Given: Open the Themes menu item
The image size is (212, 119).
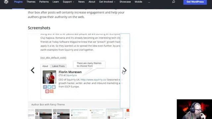Looking at the screenshot, I should click(x=31, y=2).
